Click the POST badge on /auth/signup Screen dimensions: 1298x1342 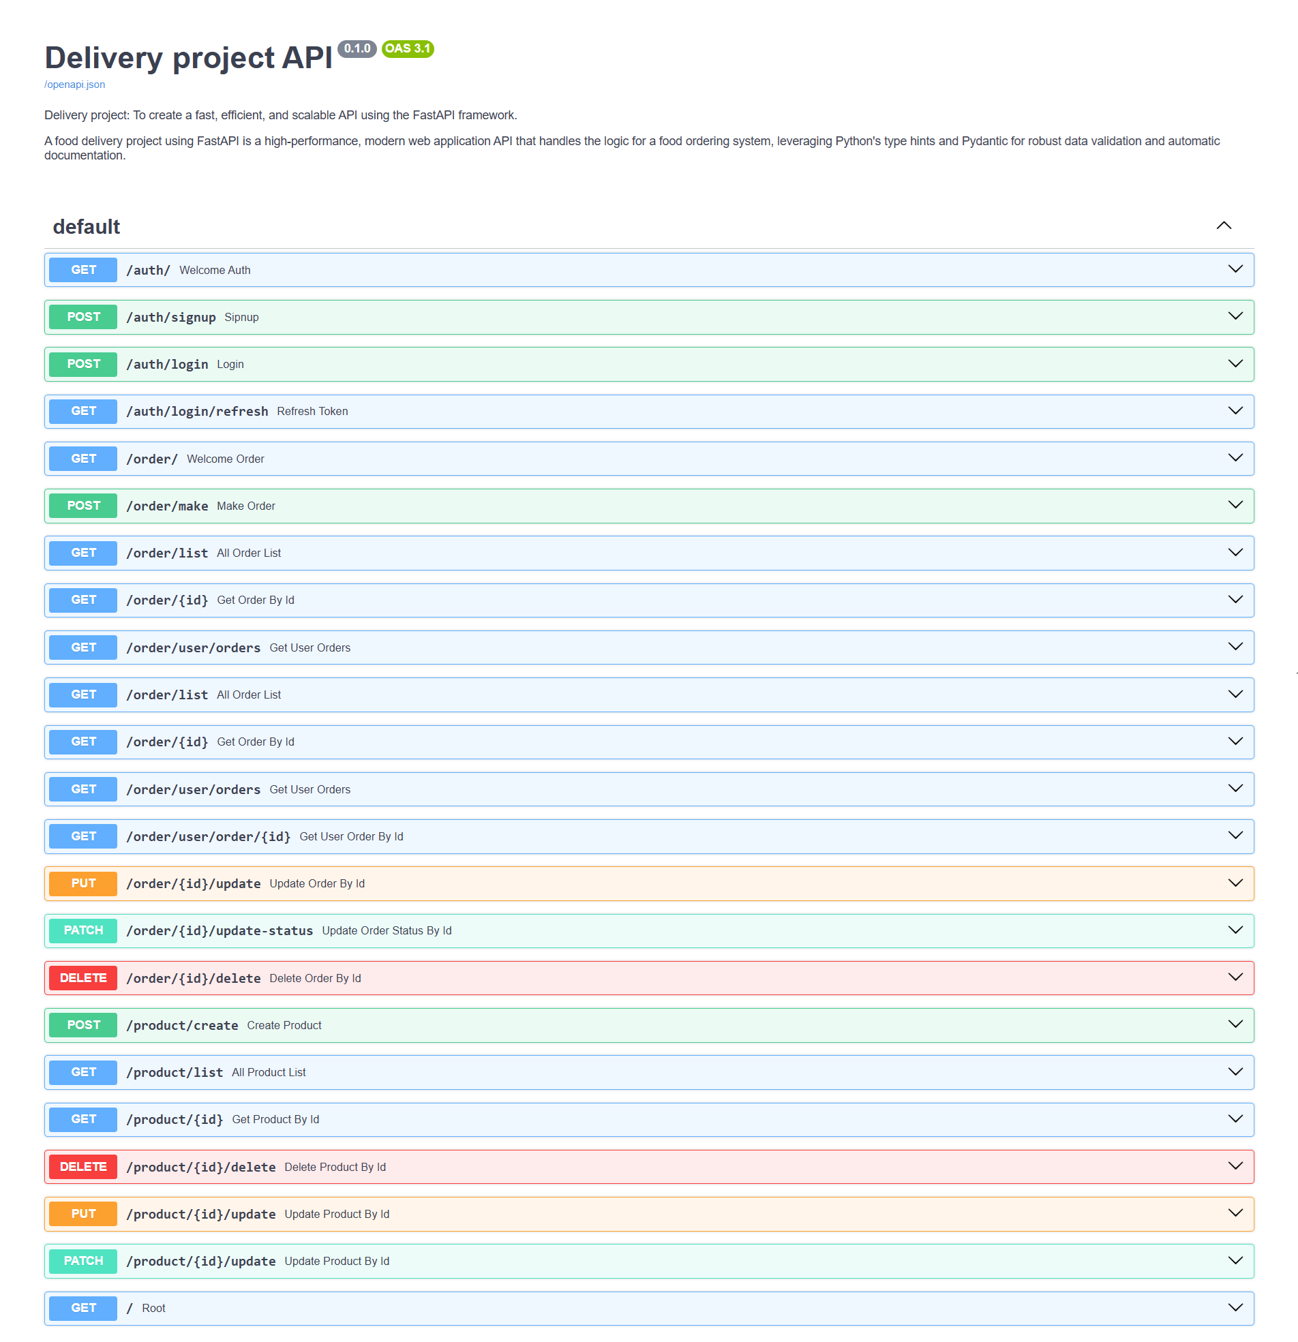(82, 316)
